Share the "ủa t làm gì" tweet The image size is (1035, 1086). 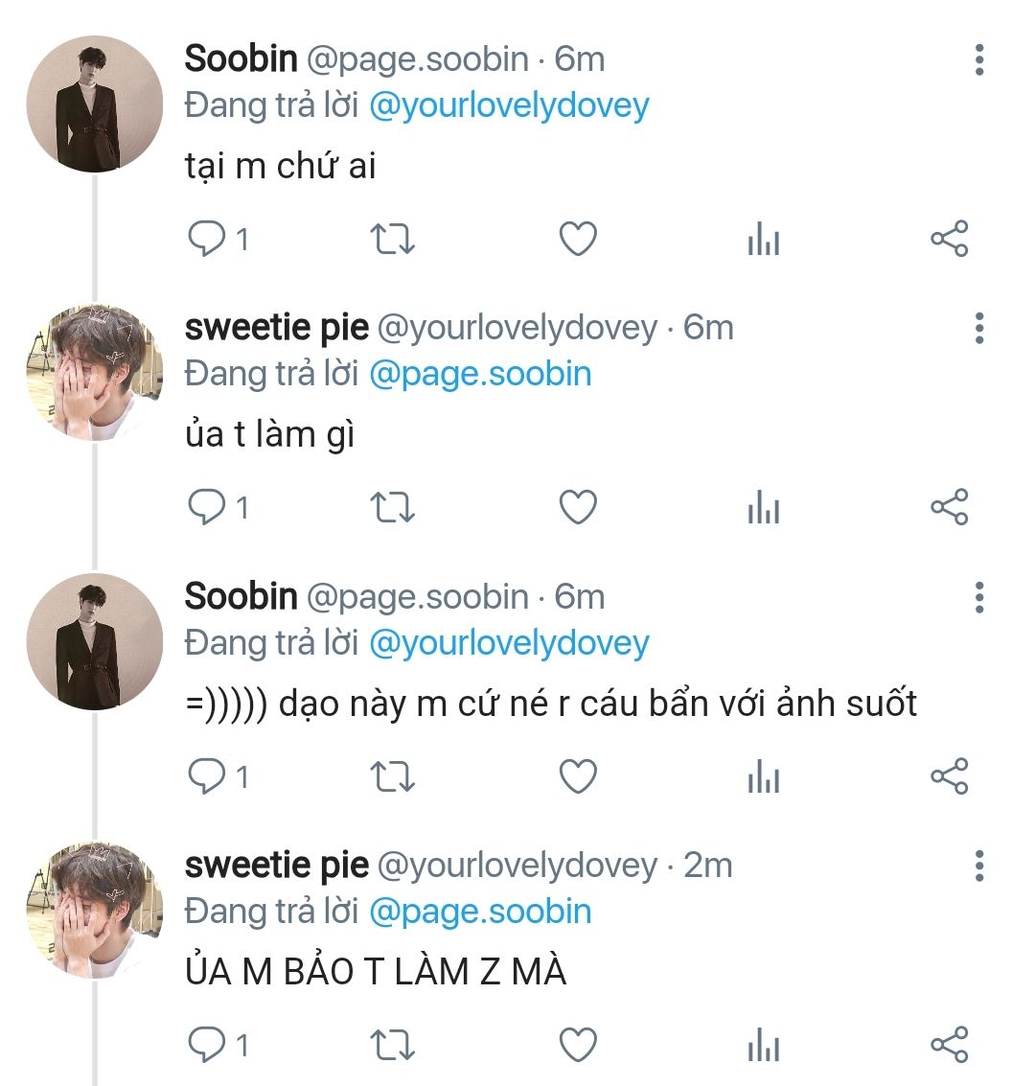(x=949, y=507)
